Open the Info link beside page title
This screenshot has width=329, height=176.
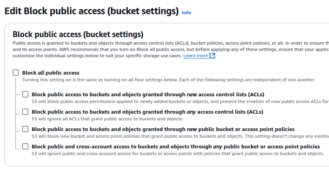(x=186, y=13)
